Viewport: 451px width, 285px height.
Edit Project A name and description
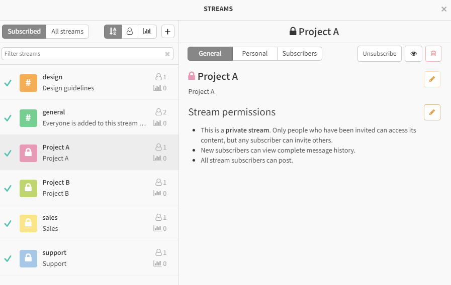tap(432, 79)
